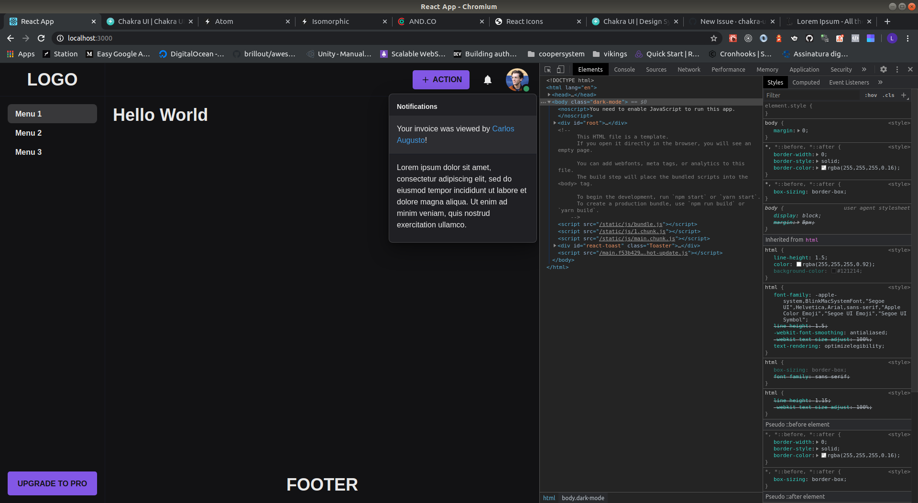Select Menu 2 in the sidebar

[52, 133]
